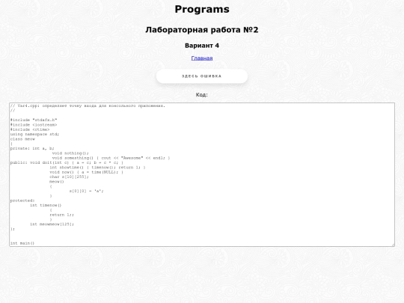The height and width of the screenshot is (303, 404).
Task: Click the 'protected:' code line
Action: pos(22,201)
